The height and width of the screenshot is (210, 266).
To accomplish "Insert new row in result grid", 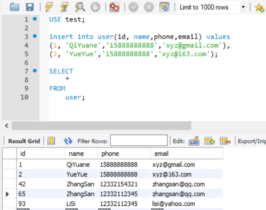I will pyautogui.click(x=209, y=141).
